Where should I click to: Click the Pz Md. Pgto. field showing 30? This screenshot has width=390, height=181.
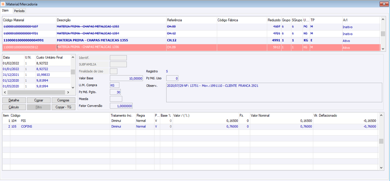(115, 92)
